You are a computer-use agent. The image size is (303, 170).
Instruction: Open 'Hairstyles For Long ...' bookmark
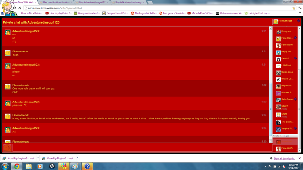[257, 13]
